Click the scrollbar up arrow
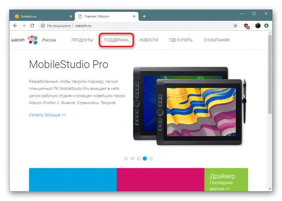This screenshot has width=282, height=201. 270,33
